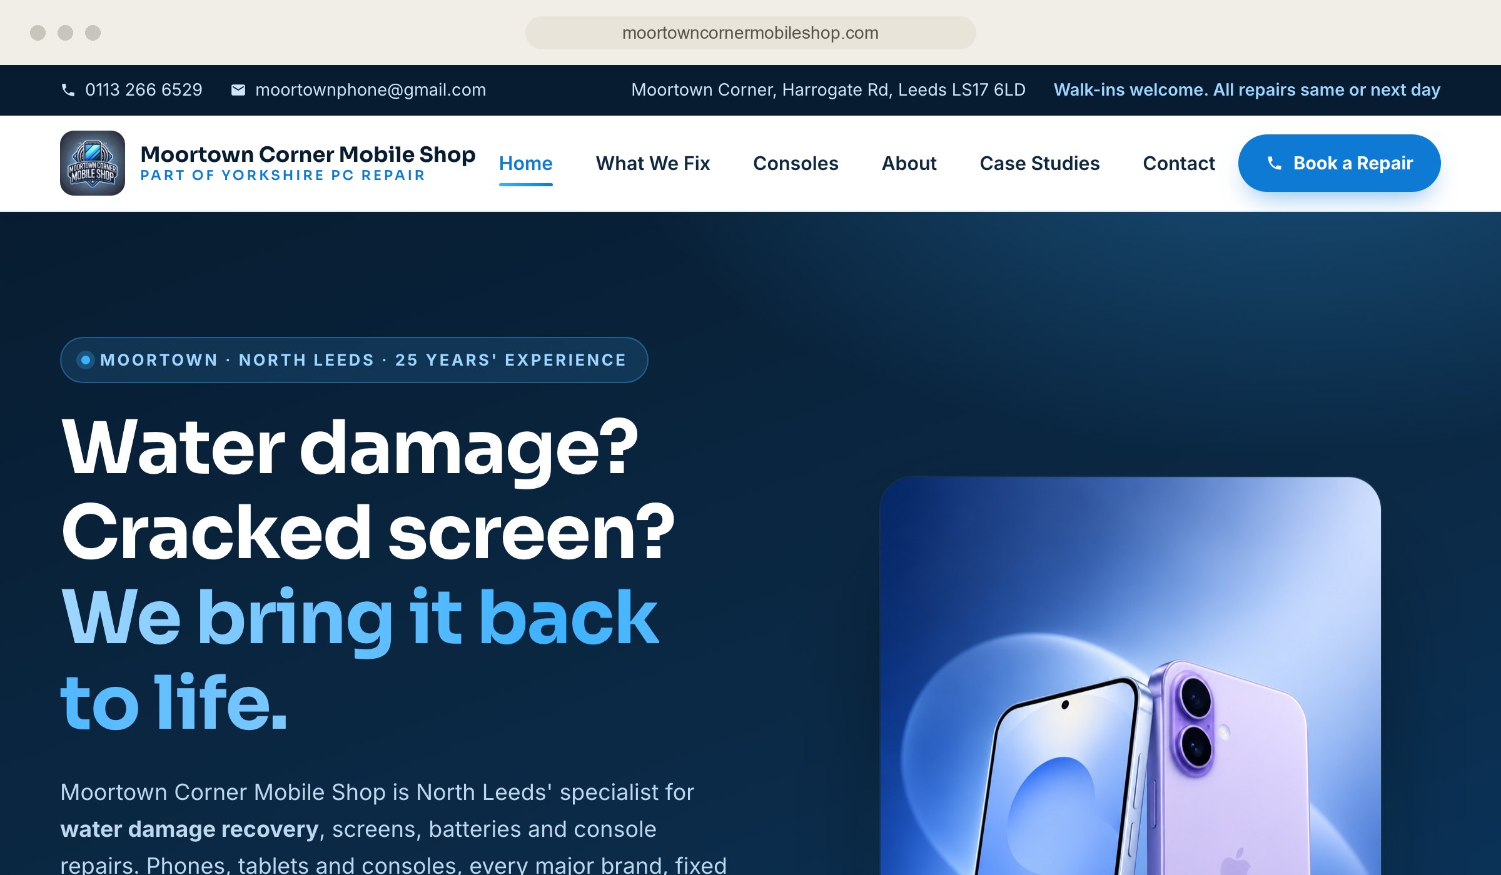Go to the Contact page
Image resolution: width=1501 pixels, height=875 pixels.
point(1179,163)
